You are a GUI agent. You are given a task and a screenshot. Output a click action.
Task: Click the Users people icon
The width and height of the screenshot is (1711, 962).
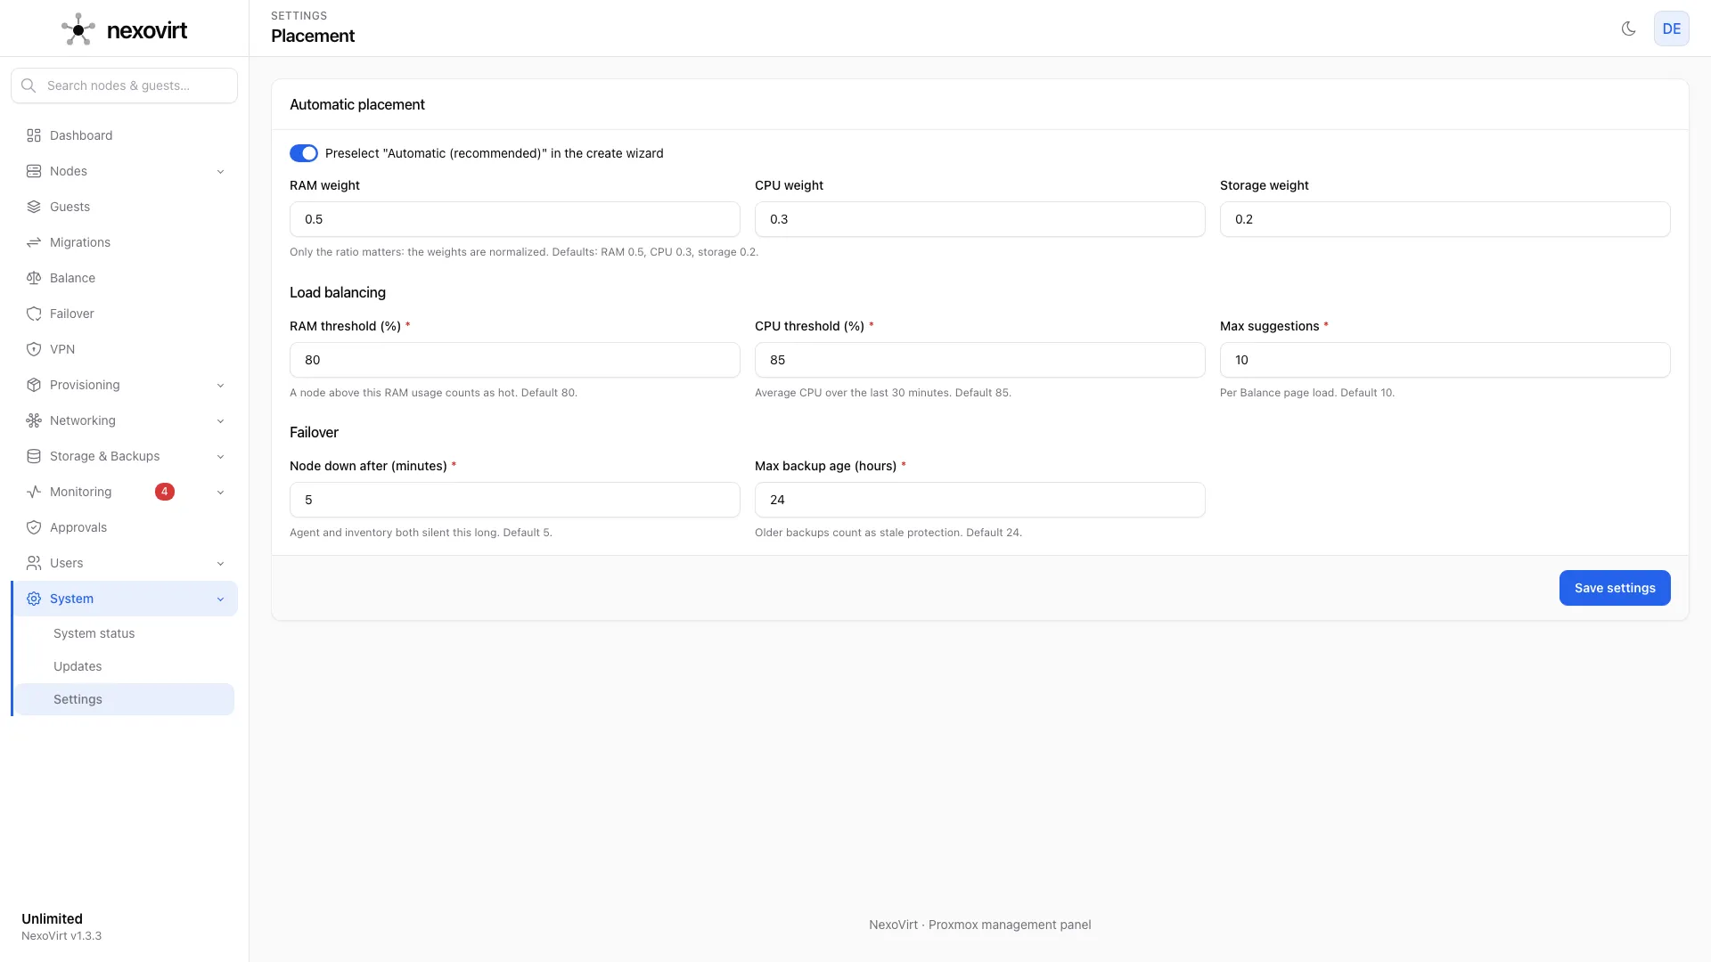[x=34, y=563]
